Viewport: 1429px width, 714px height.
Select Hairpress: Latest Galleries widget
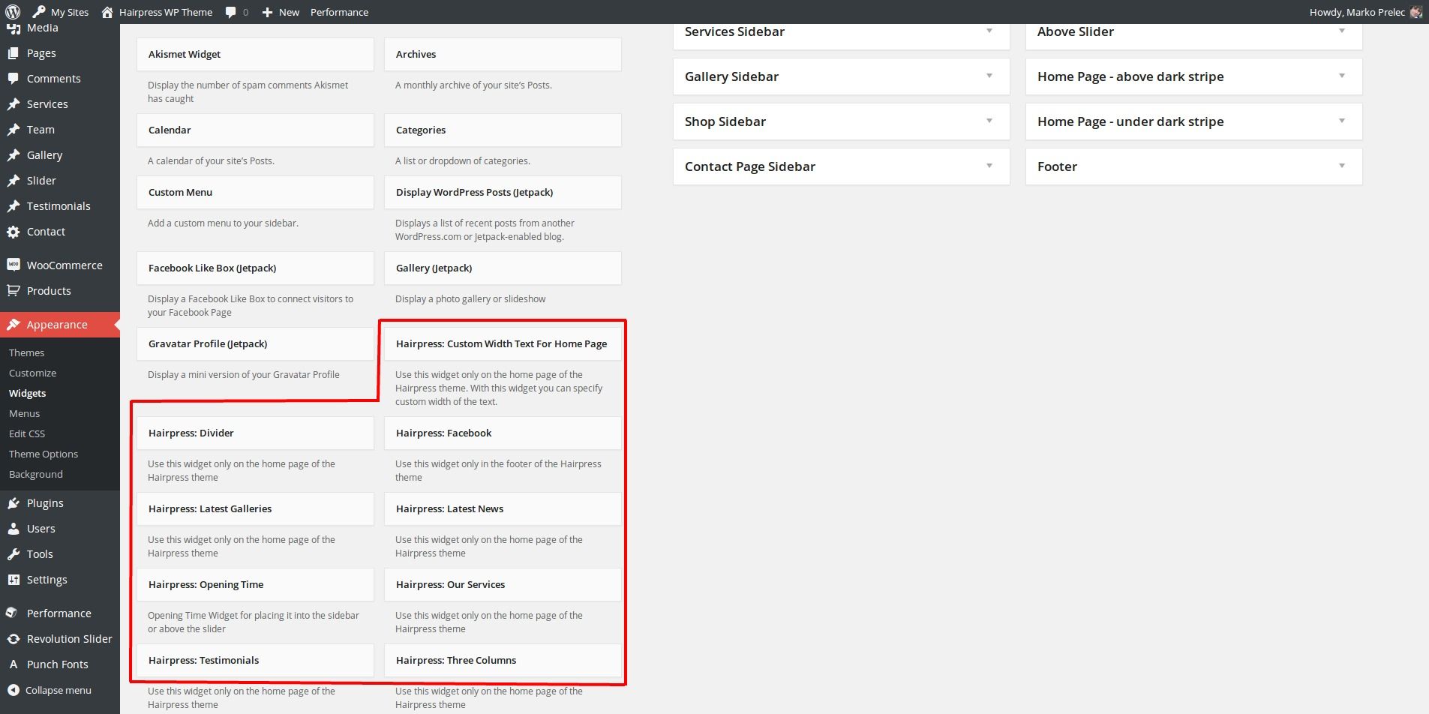tap(255, 509)
